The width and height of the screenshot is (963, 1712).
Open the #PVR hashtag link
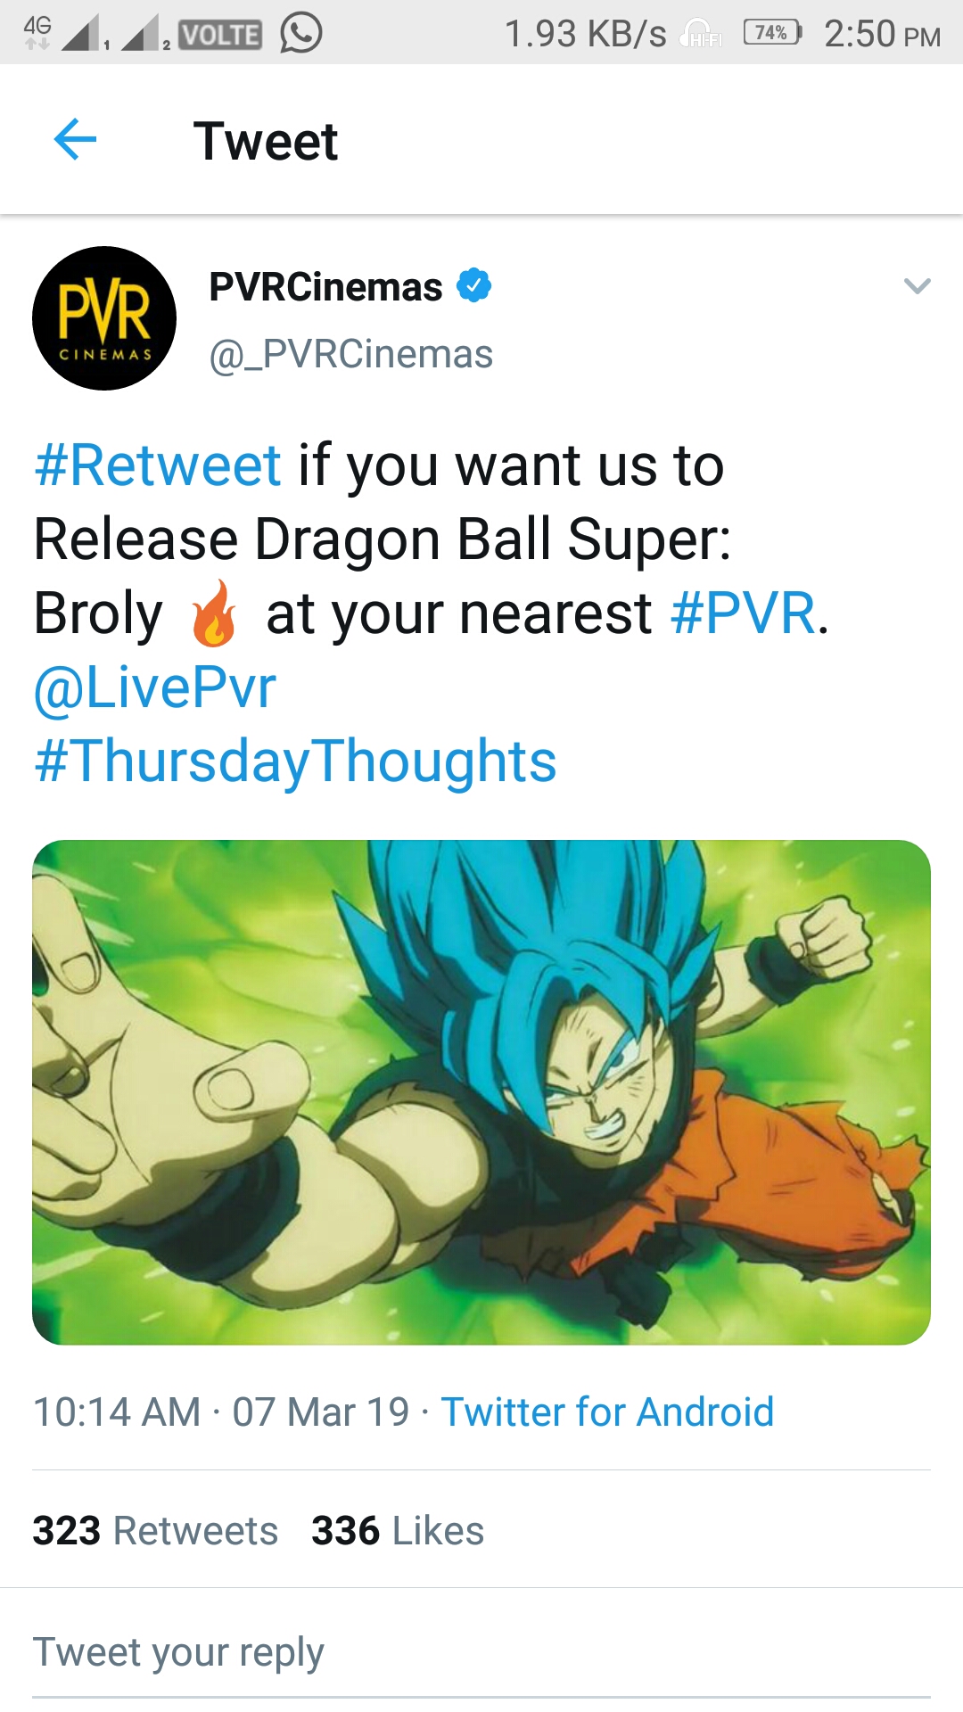tap(743, 613)
